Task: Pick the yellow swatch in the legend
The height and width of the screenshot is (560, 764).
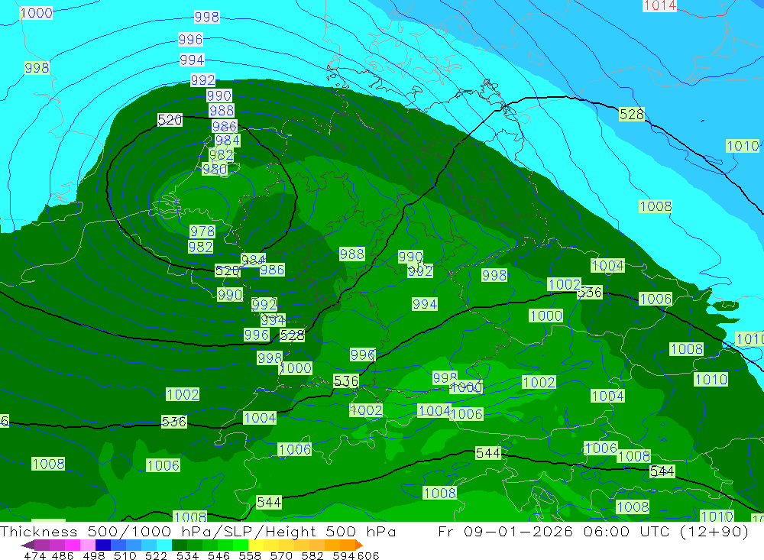Action: [x=256, y=545]
